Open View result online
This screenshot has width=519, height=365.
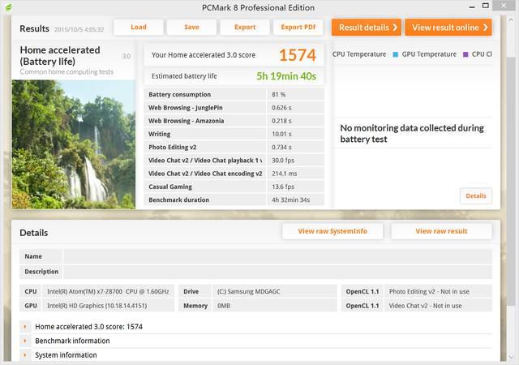point(448,27)
